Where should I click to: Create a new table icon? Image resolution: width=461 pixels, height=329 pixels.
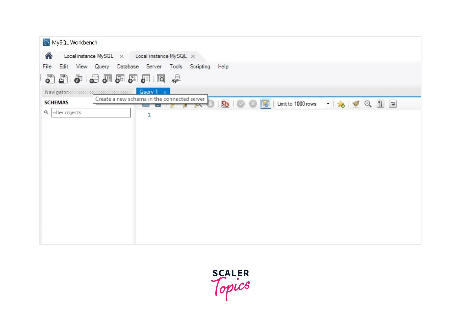(x=107, y=79)
